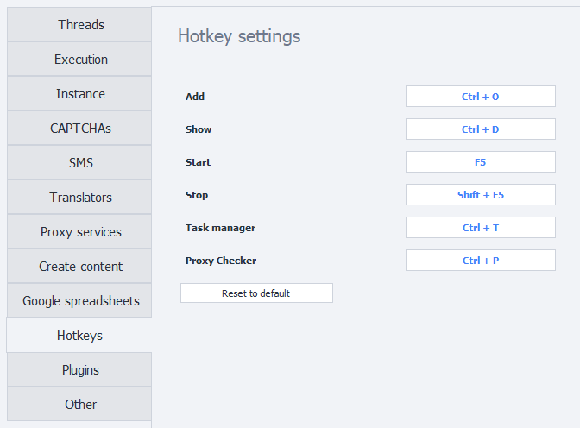Focus the Proxy Checker hotkey field
580x428 pixels.
[480, 261]
